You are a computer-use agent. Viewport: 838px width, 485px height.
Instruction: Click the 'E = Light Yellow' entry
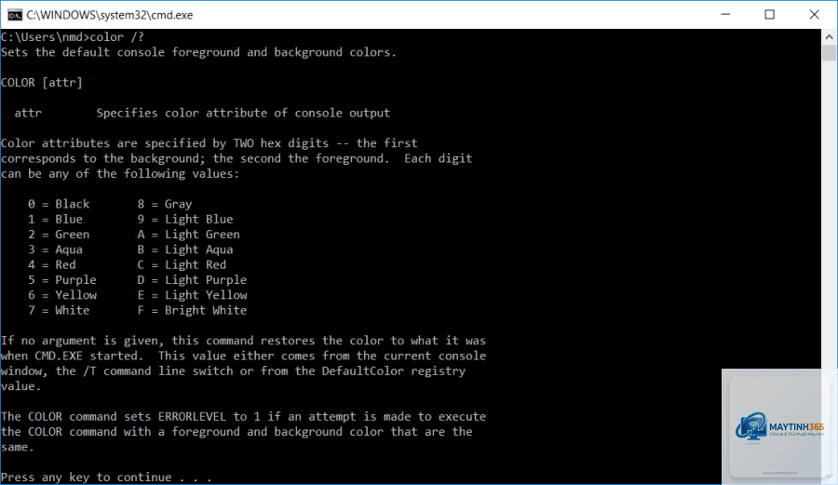point(192,295)
